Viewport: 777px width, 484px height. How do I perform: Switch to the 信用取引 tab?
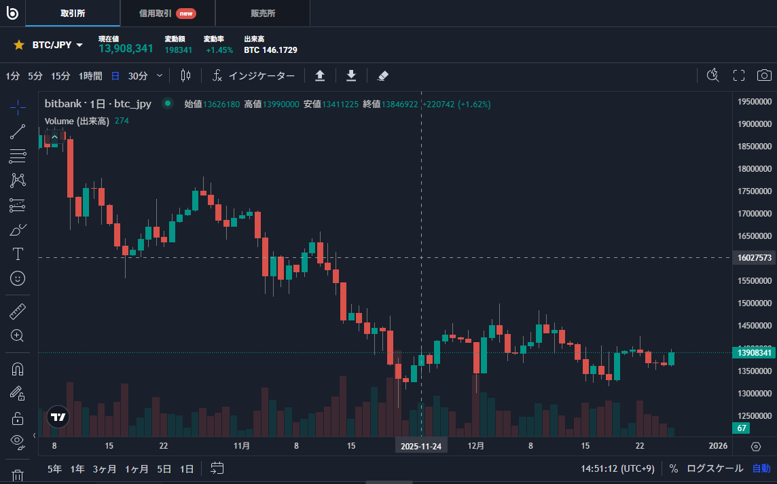click(167, 14)
